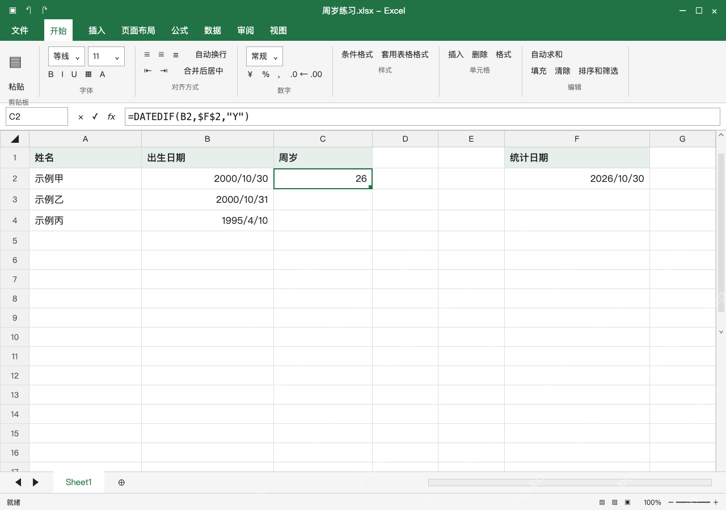Screen dimensions: 726x510
Task: Click 删除 in the cells group
Action: coord(480,54)
